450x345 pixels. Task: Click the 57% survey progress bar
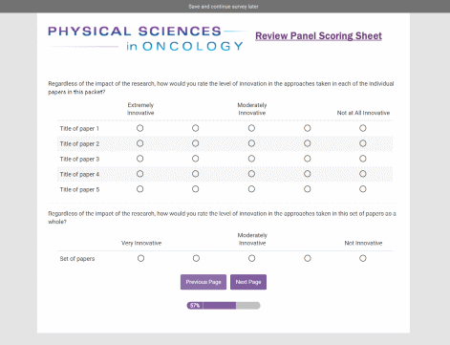224,306
